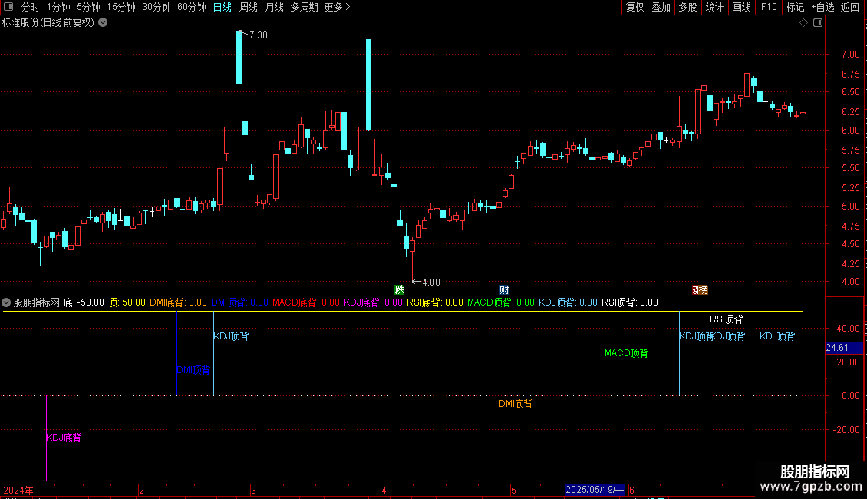Image resolution: width=867 pixels, height=499 pixels.
Task: Click the 7.30 high price label
Action: 259,35
